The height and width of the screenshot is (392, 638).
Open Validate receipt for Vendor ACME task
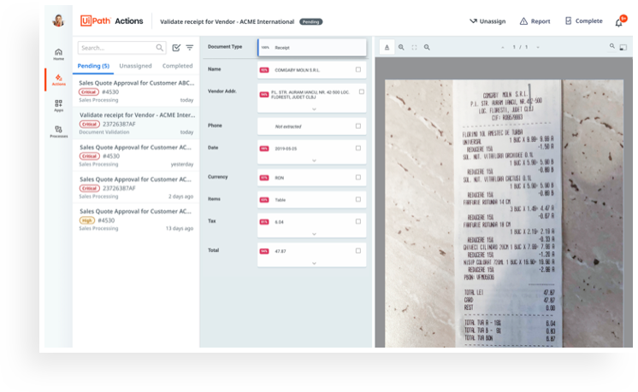(x=136, y=123)
